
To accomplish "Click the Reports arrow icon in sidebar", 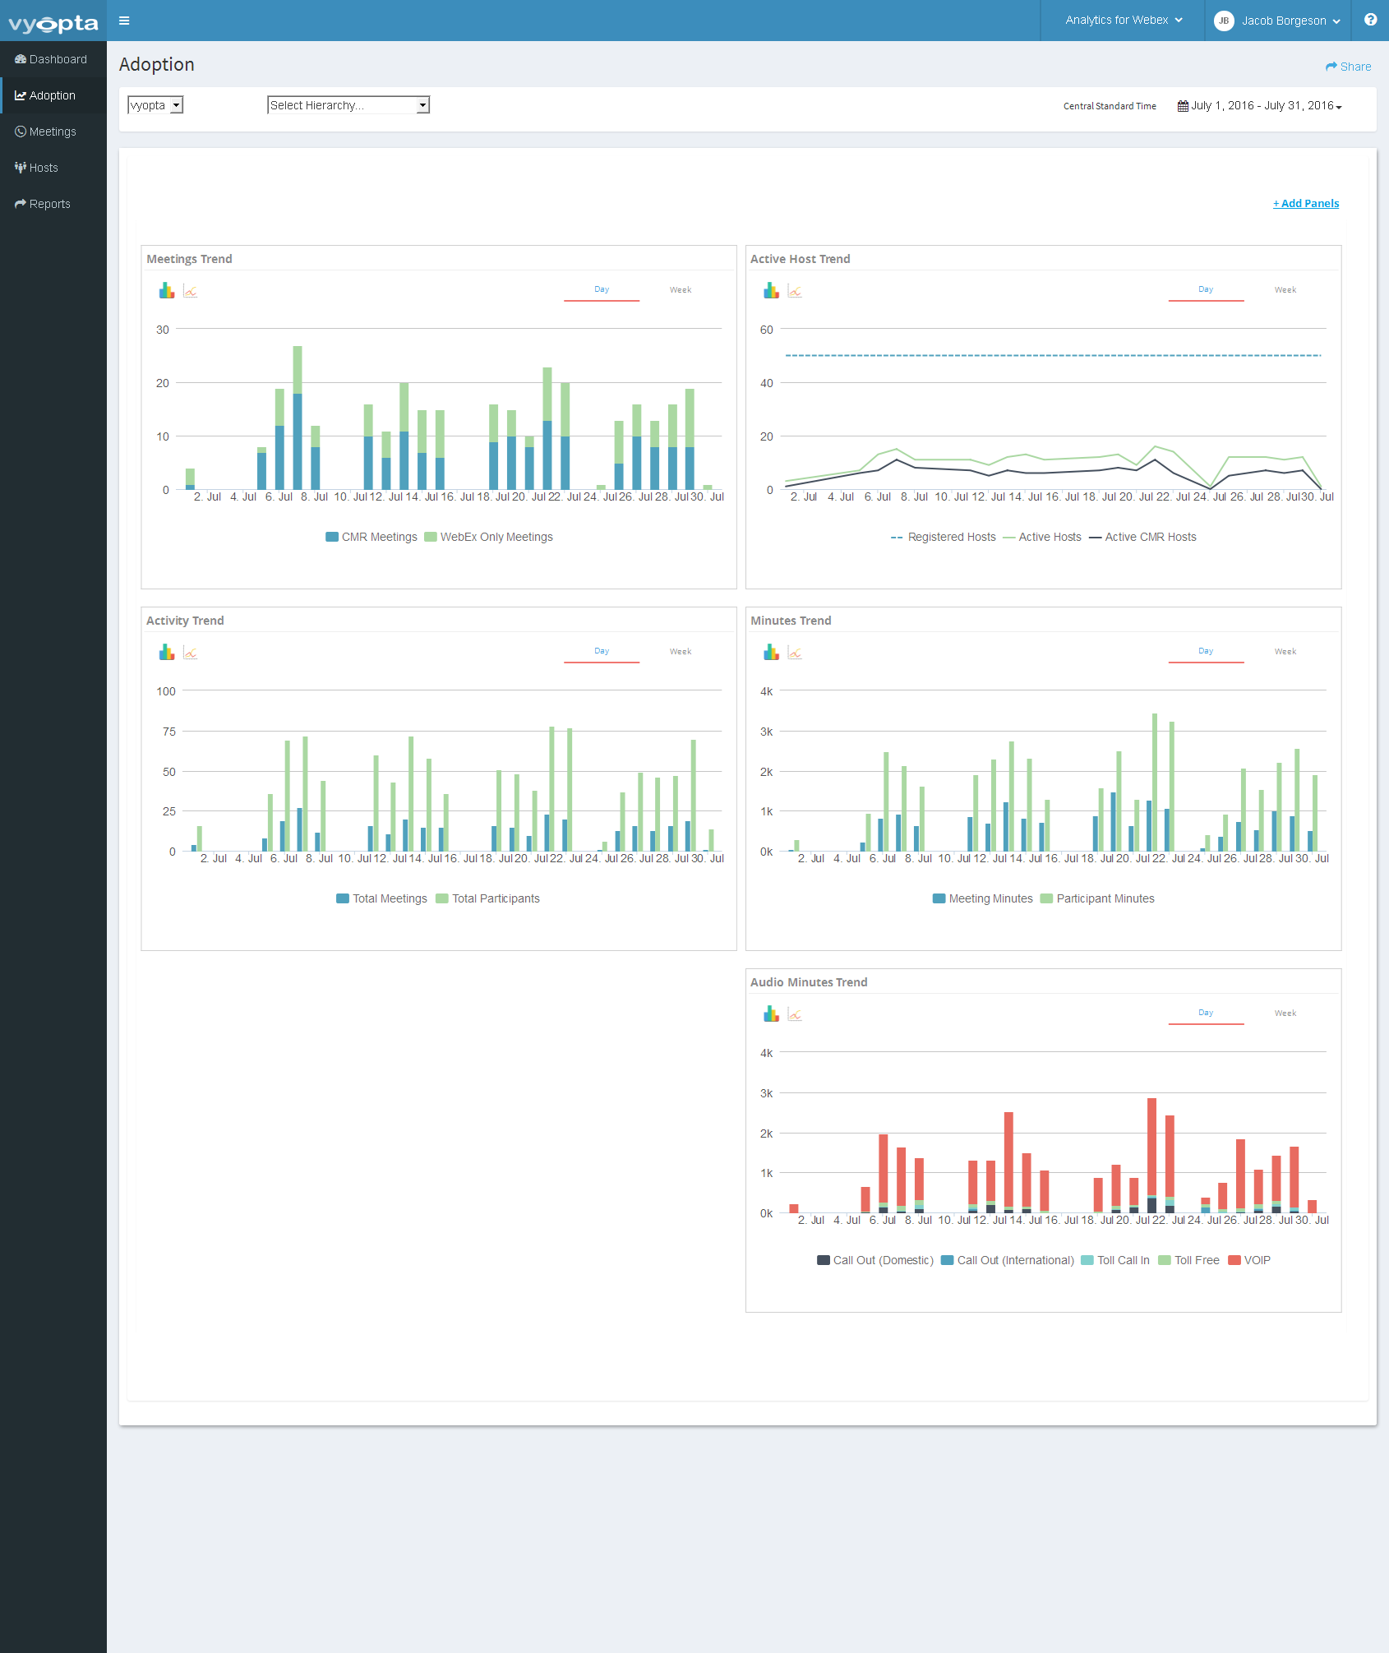I will click(x=21, y=204).
